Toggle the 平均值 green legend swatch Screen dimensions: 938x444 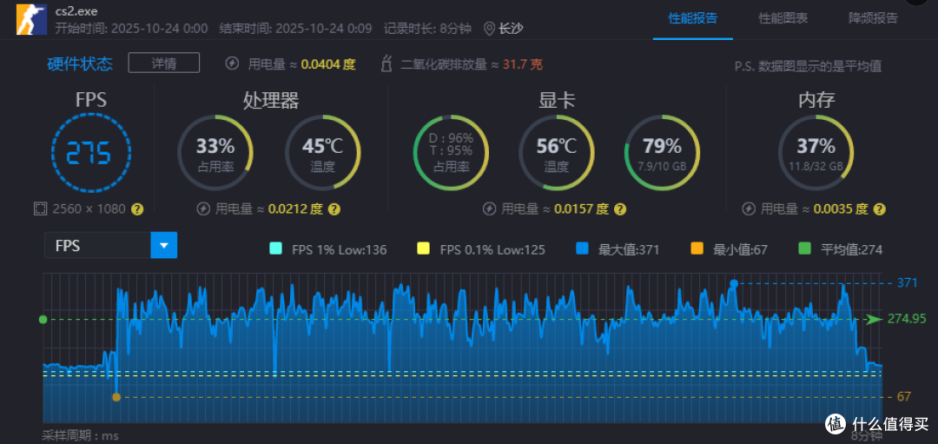coord(804,249)
